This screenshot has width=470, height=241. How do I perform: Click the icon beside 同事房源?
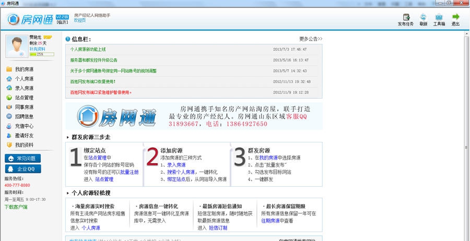[9, 107]
